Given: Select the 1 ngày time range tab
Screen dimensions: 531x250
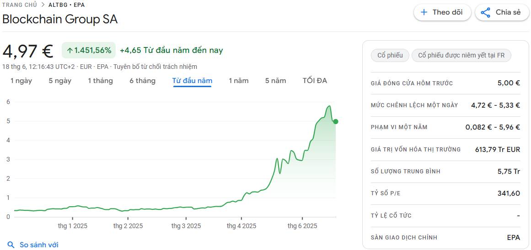Looking at the screenshot, I should (21, 81).
